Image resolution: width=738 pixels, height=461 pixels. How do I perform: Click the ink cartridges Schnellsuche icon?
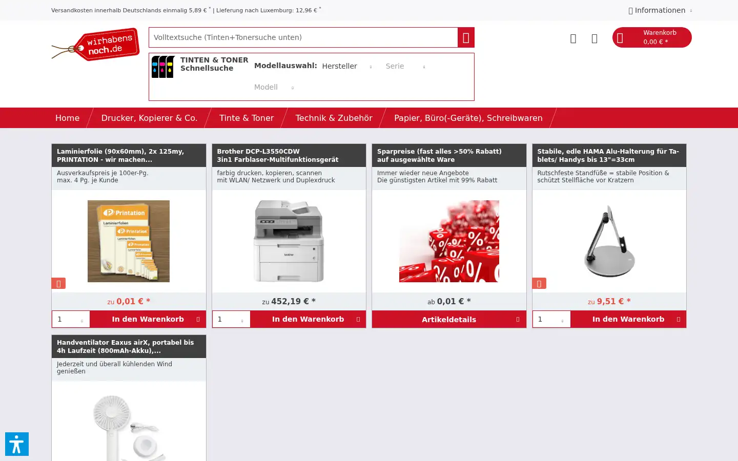click(163, 67)
